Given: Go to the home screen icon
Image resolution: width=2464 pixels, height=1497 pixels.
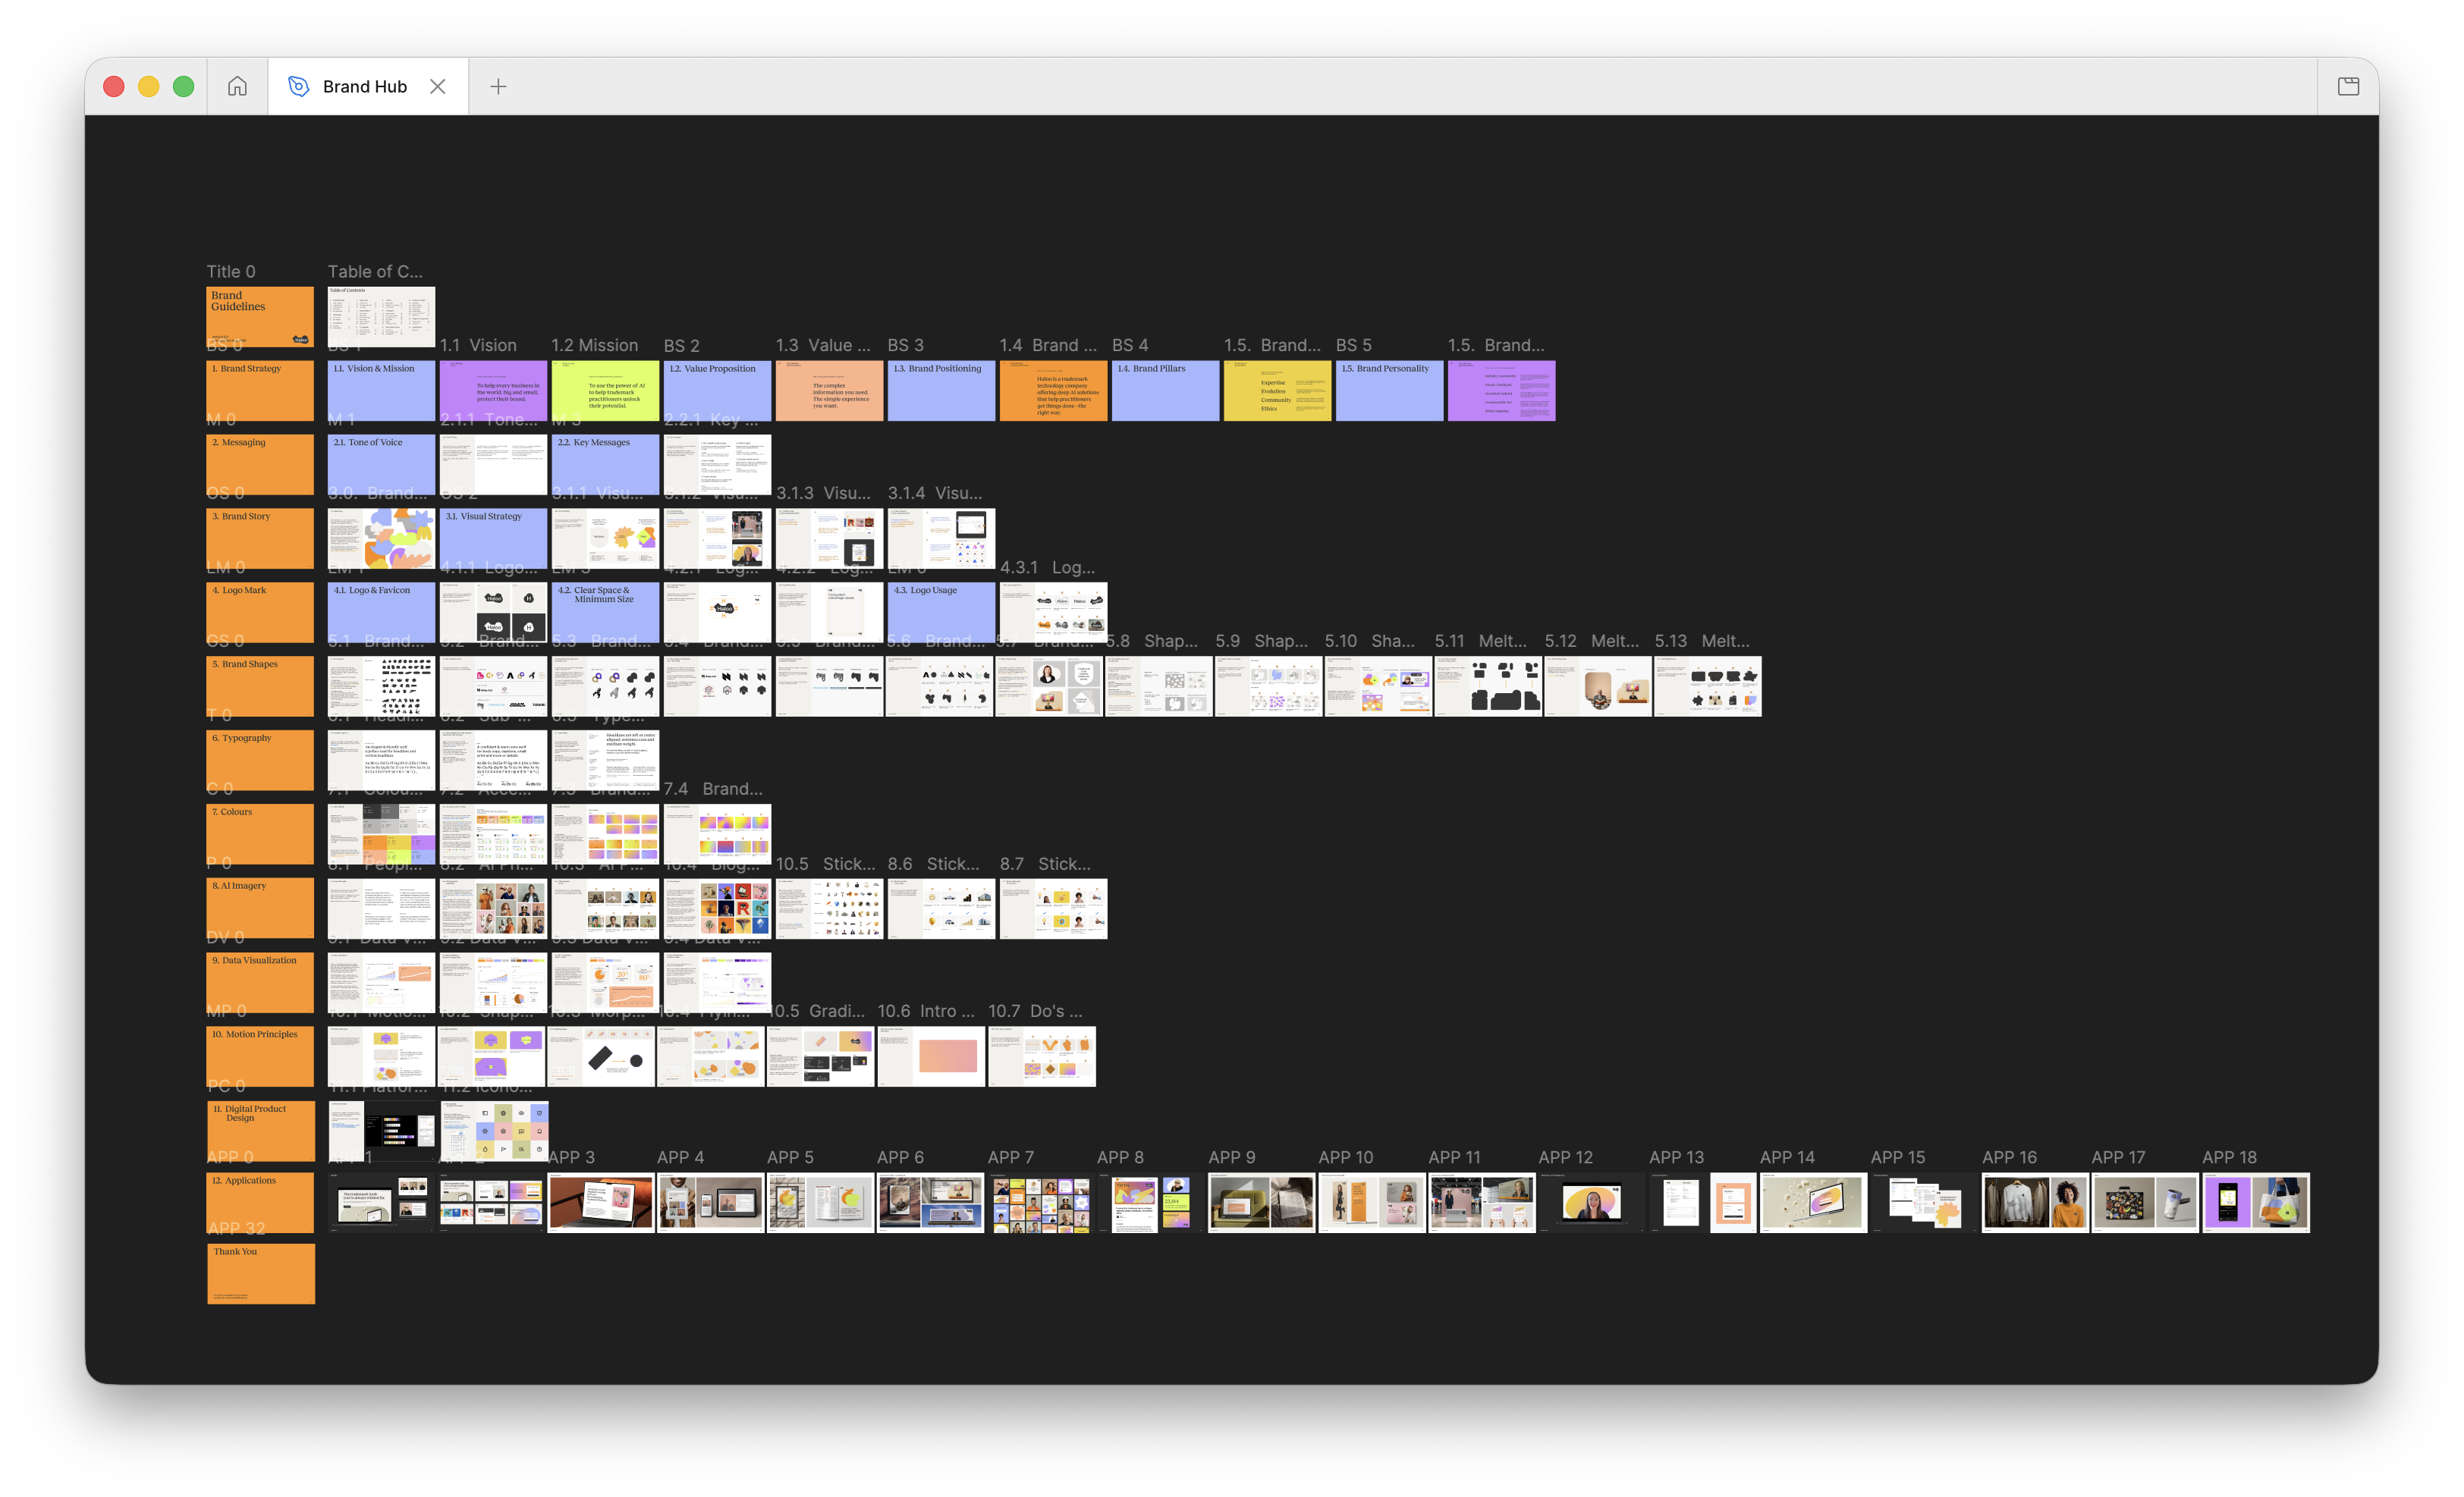Looking at the screenshot, I should click(x=237, y=86).
